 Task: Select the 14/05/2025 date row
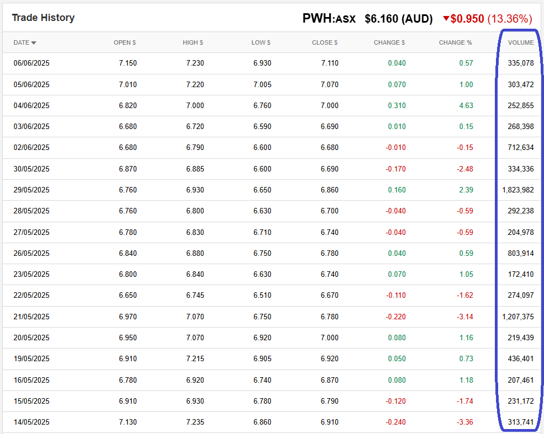pyautogui.click(x=31, y=422)
